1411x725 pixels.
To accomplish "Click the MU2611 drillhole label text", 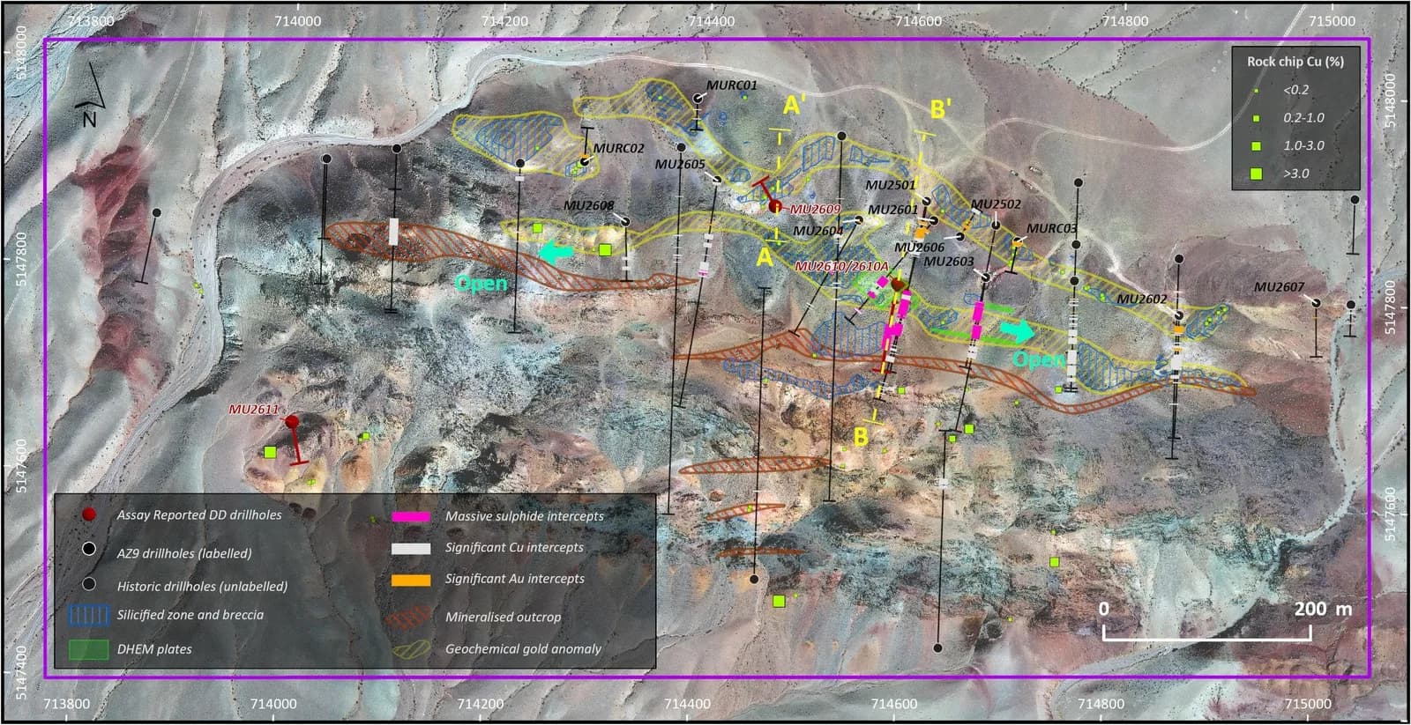I will 254,410.
